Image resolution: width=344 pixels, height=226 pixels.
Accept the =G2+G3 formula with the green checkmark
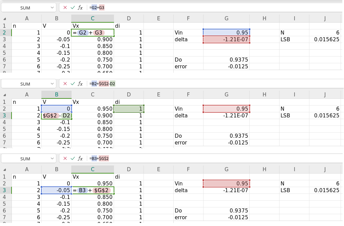tap(73, 8)
